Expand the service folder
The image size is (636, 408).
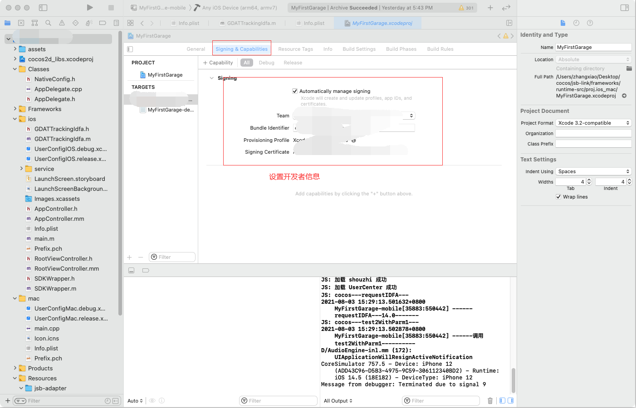pos(21,169)
